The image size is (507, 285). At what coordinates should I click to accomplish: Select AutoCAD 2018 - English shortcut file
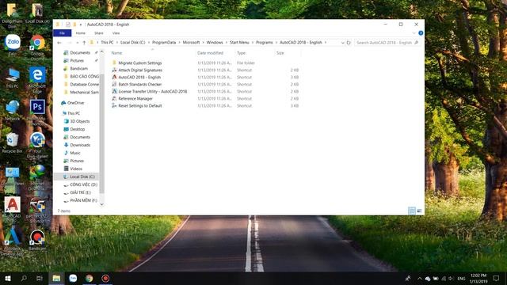[x=139, y=78]
